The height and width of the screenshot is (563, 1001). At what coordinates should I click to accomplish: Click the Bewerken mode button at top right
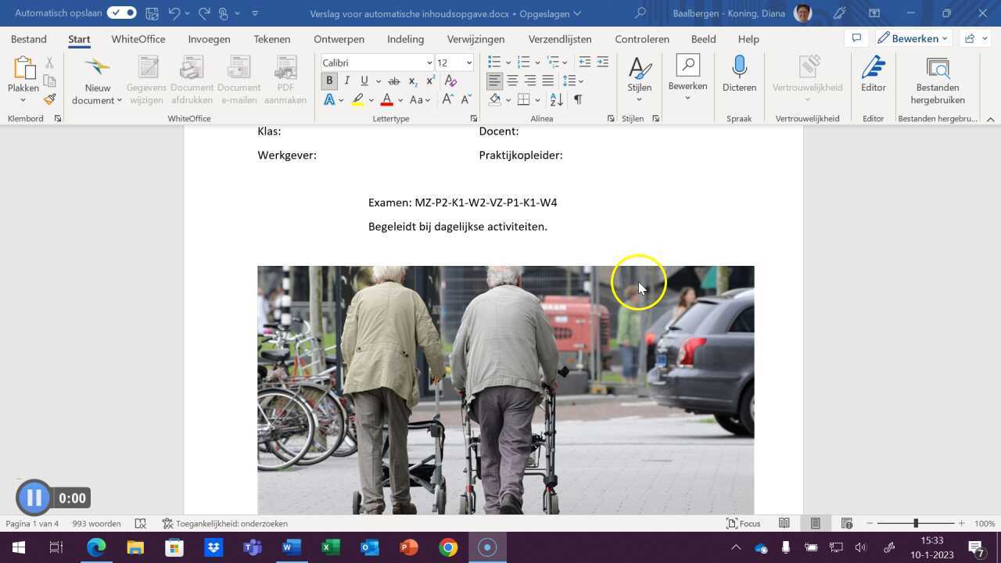point(912,38)
